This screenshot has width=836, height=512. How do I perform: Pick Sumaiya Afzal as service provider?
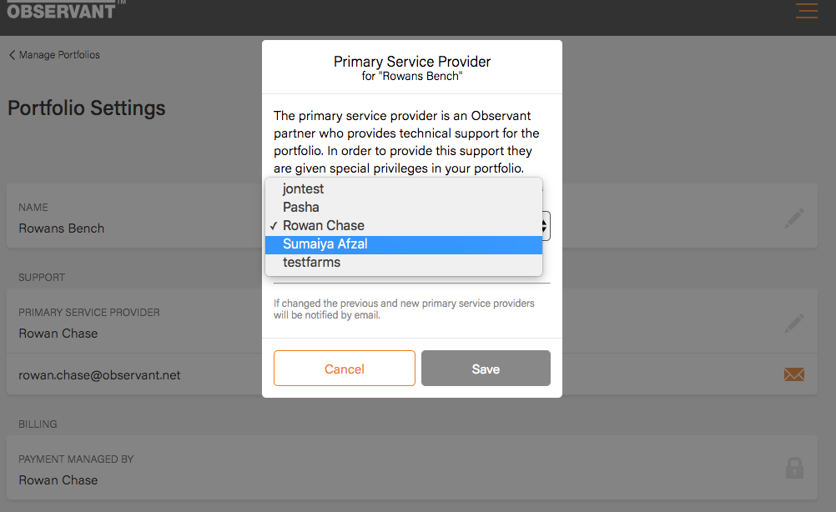[325, 244]
